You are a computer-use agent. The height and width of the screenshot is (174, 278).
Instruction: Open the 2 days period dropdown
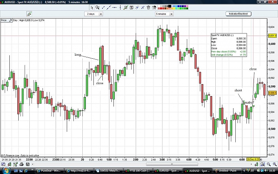93,14
